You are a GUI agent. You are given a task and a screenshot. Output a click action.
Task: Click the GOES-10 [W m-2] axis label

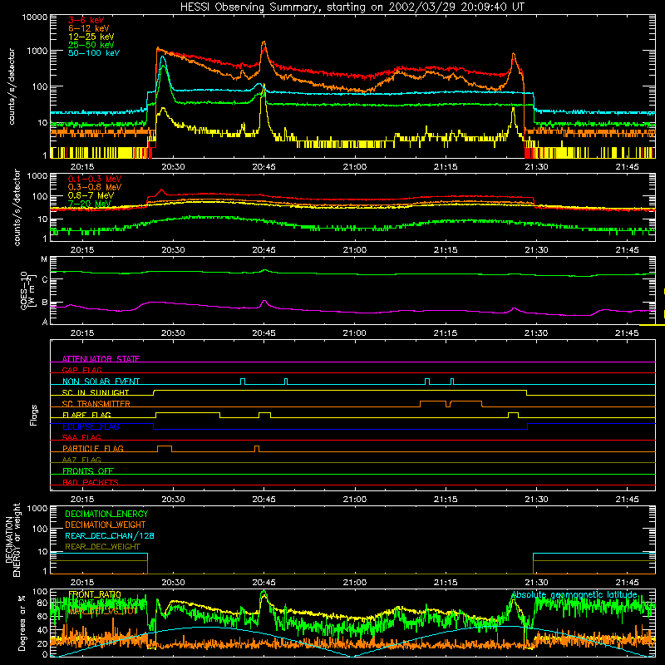(x=27, y=290)
